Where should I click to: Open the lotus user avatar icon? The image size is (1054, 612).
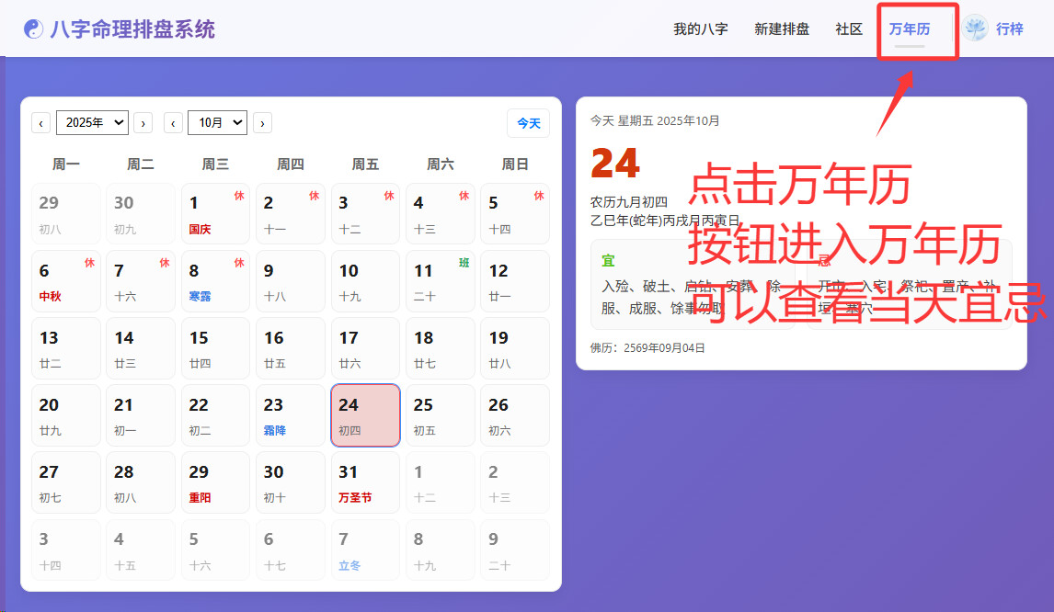[x=975, y=28]
